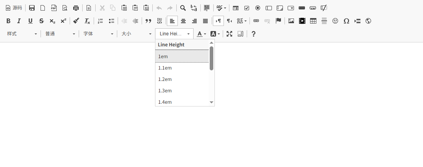Click the Save document icon

(32, 8)
